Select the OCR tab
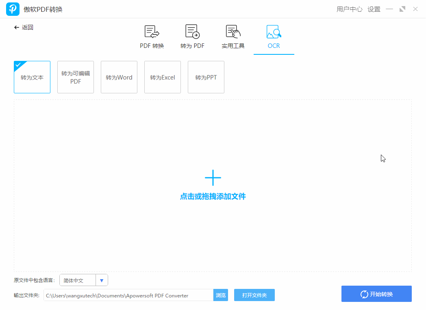Image resolution: width=426 pixels, height=310 pixels. pos(274,37)
